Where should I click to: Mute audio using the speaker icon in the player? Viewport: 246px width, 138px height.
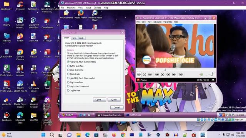pyautogui.click(x=201, y=74)
